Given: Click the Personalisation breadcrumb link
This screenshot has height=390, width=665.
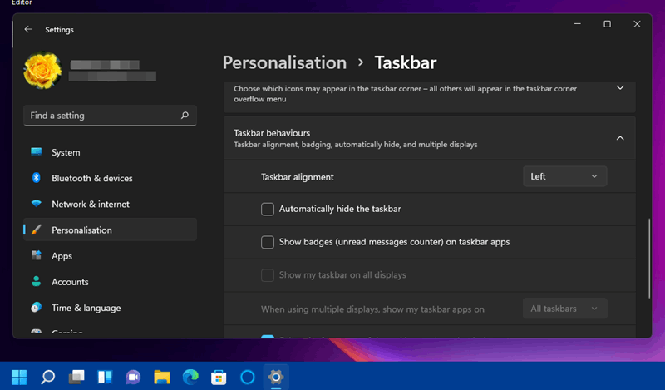Looking at the screenshot, I should [284, 62].
